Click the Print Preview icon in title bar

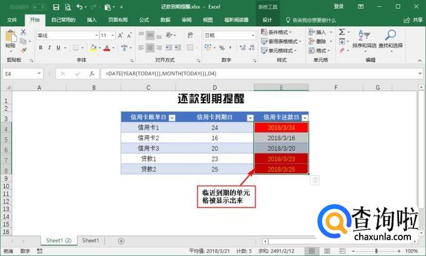pyautogui.click(x=68, y=7)
